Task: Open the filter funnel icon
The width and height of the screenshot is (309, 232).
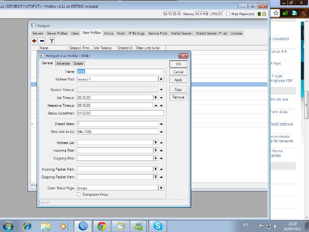Action: 52,41
